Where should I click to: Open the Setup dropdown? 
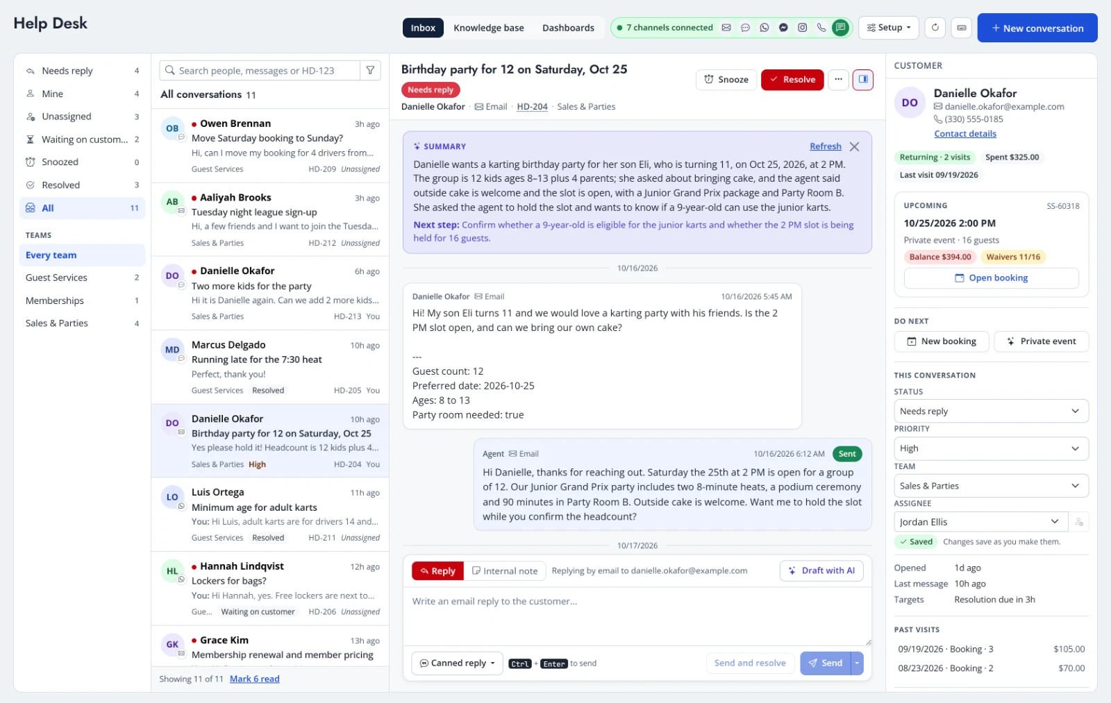point(889,28)
